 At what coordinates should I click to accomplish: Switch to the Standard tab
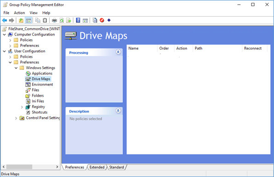tap(117, 167)
